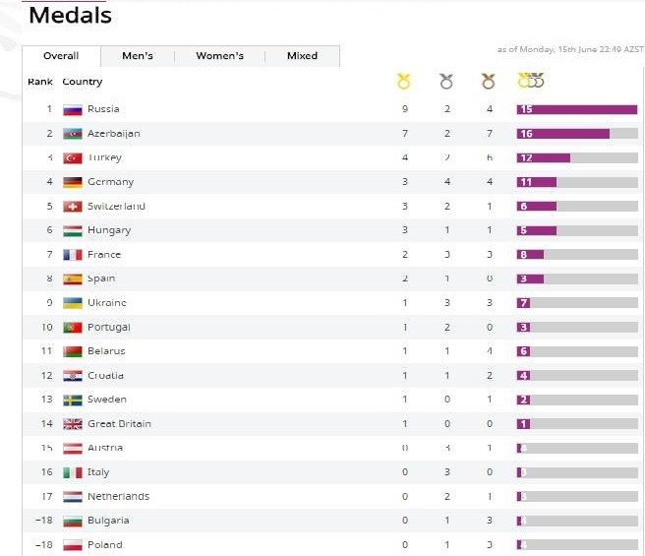Image resolution: width=645 pixels, height=556 pixels.
Task: Click the Azerbaijan flag icon
Action: click(x=72, y=134)
